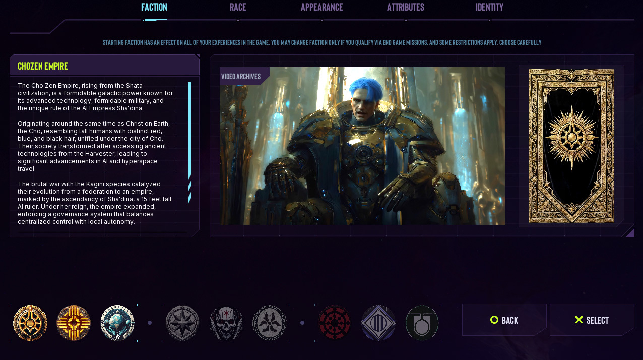Select the golden gear faction emblem
The width and height of the screenshot is (643, 360).
coord(30,323)
